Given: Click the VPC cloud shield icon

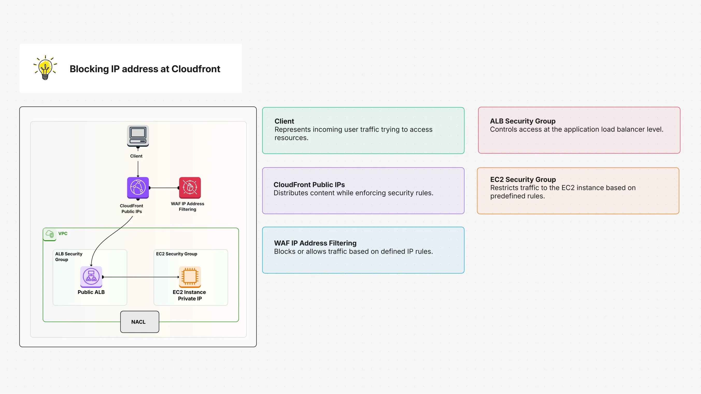Looking at the screenshot, I should (x=49, y=233).
